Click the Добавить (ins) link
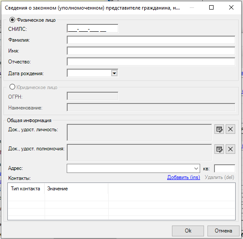 click(184, 177)
